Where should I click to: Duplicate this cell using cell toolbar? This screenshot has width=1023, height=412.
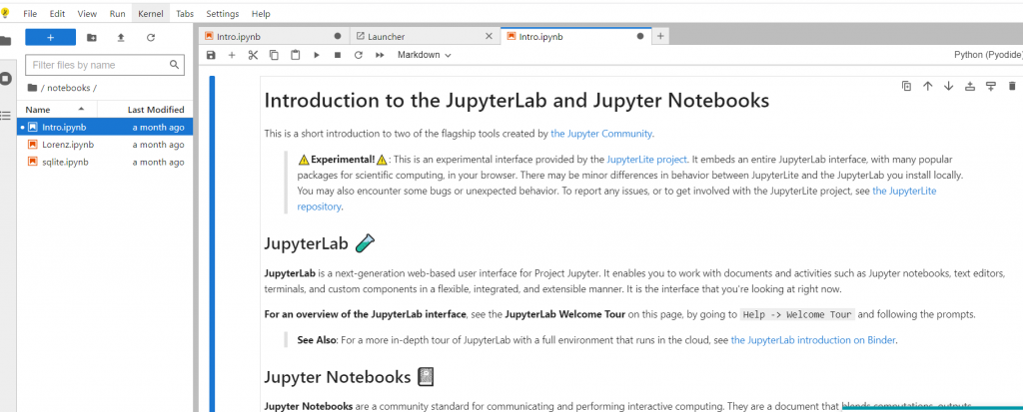pos(906,86)
